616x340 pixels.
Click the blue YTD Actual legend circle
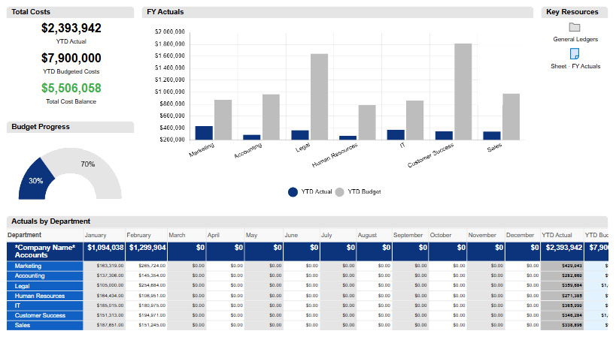[293, 192]
